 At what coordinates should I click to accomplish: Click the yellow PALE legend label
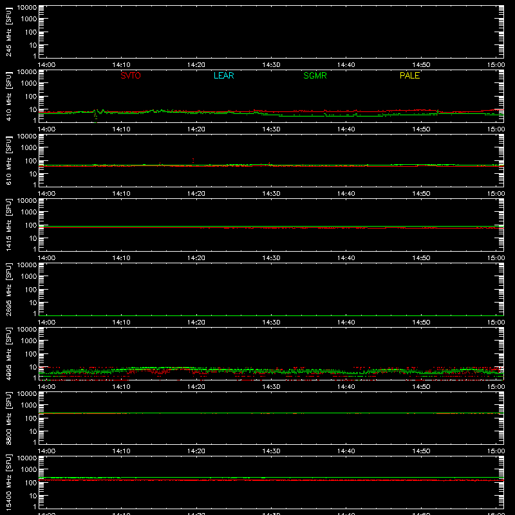pyautogui.click(x=409, y=75)
